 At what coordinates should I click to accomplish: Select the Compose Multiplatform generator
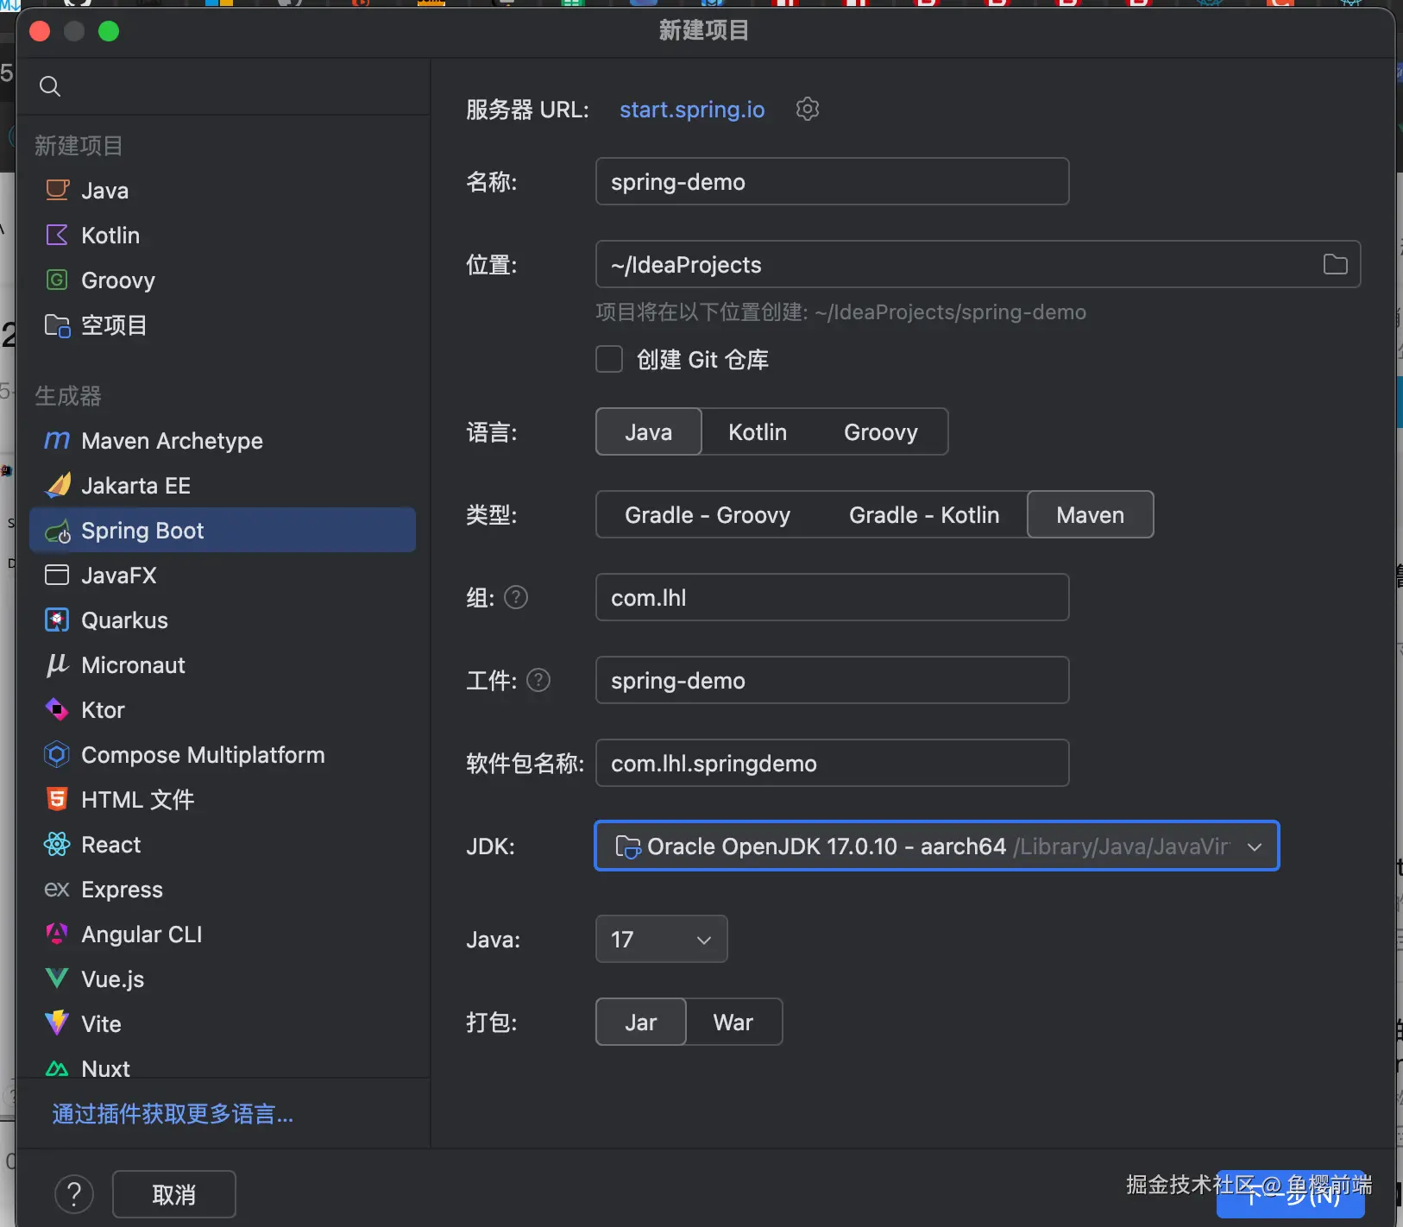point(223,754)
